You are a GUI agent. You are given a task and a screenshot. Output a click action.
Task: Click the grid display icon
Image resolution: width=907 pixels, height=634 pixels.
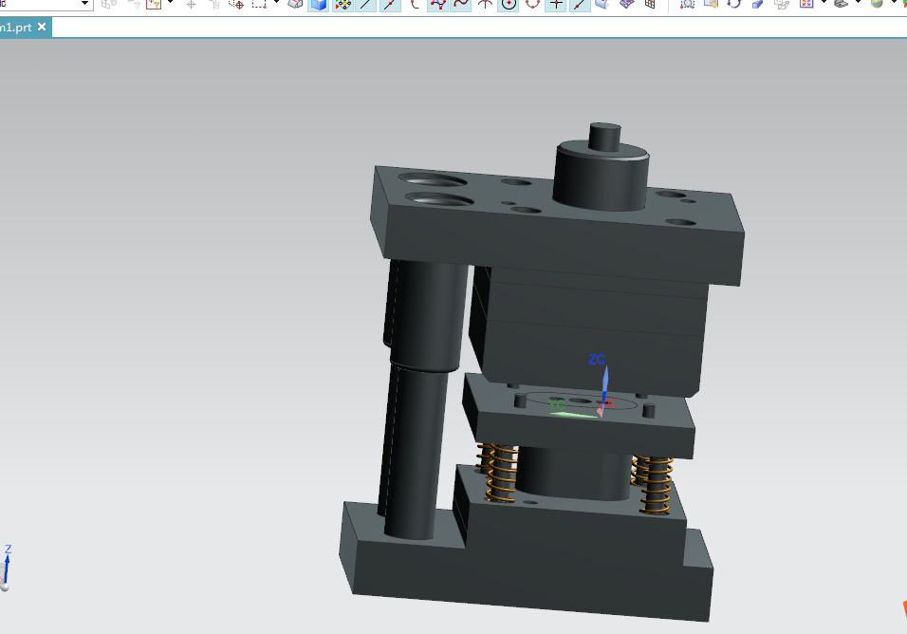(650, 5)
